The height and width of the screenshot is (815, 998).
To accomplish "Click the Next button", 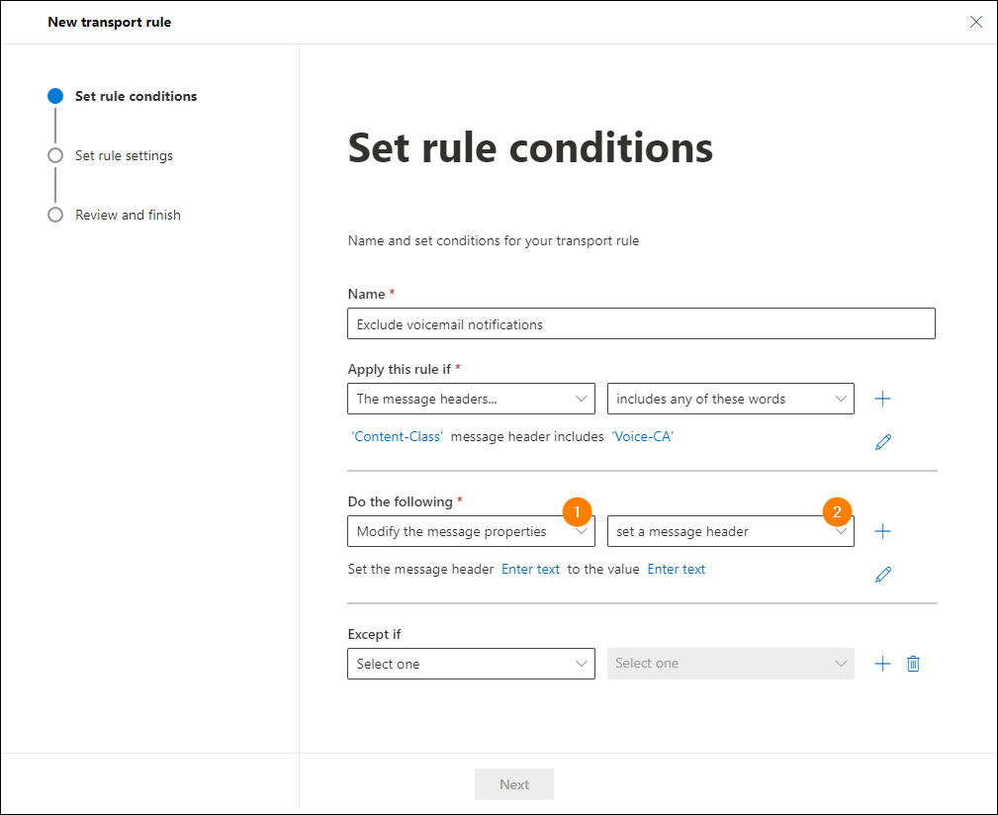I will 513,784.
